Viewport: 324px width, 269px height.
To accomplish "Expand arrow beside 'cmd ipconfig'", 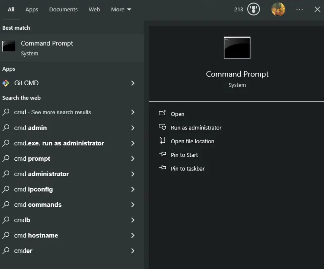I will point(133,189).
